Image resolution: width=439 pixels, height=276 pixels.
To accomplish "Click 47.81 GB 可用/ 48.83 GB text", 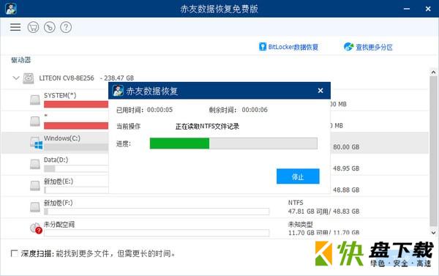I will coord(323,212).
